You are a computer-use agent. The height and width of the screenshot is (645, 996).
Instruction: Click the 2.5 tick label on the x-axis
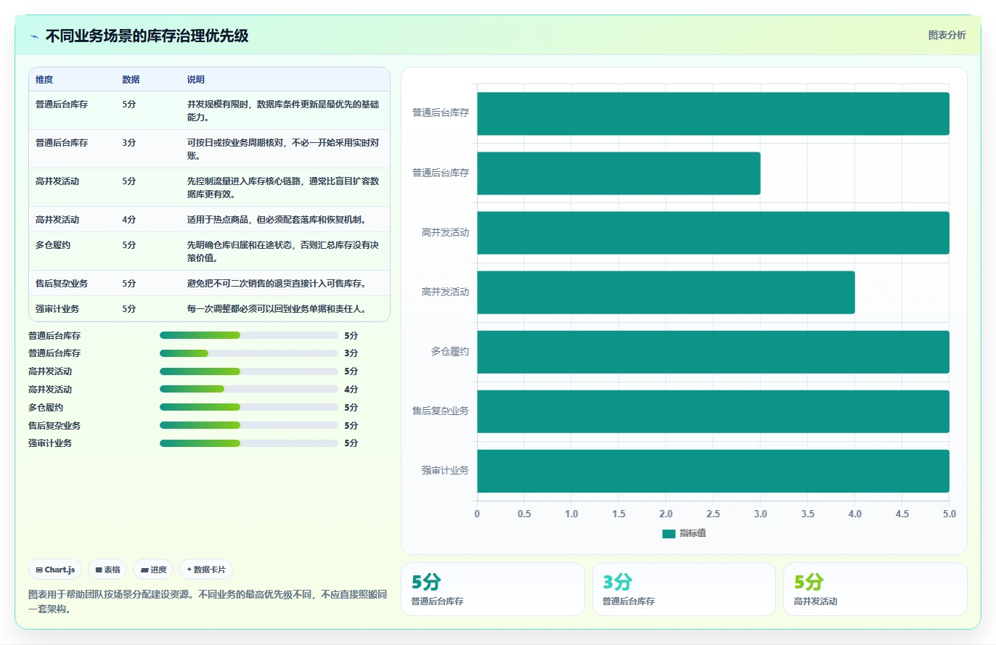point(713,514)
